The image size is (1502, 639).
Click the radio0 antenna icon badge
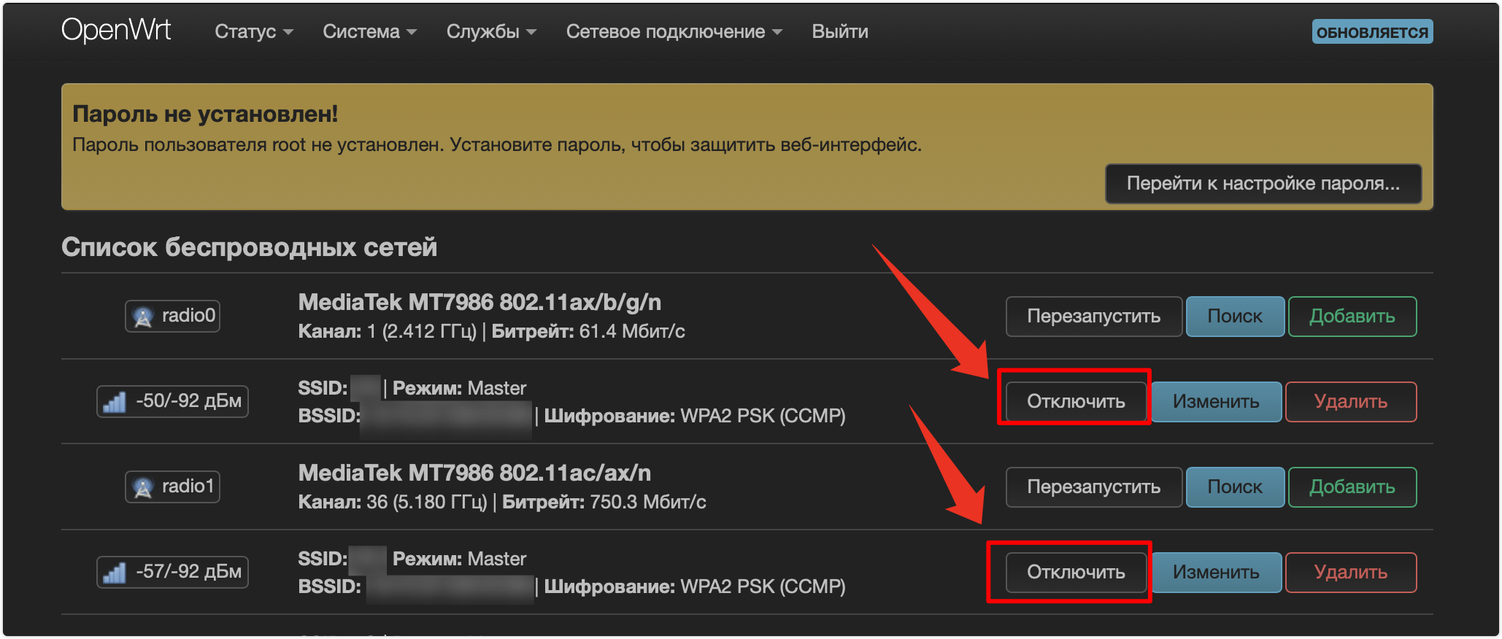[x=172, y=316]
